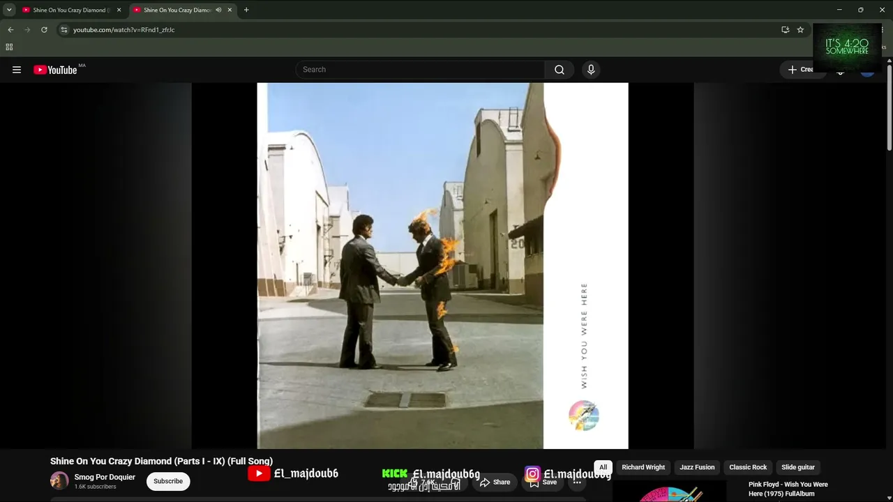The width and height of the screenshot is (893, 502).
Task: Subscribe to Smog Por Doquier
Action: click(x=168, y=481)
